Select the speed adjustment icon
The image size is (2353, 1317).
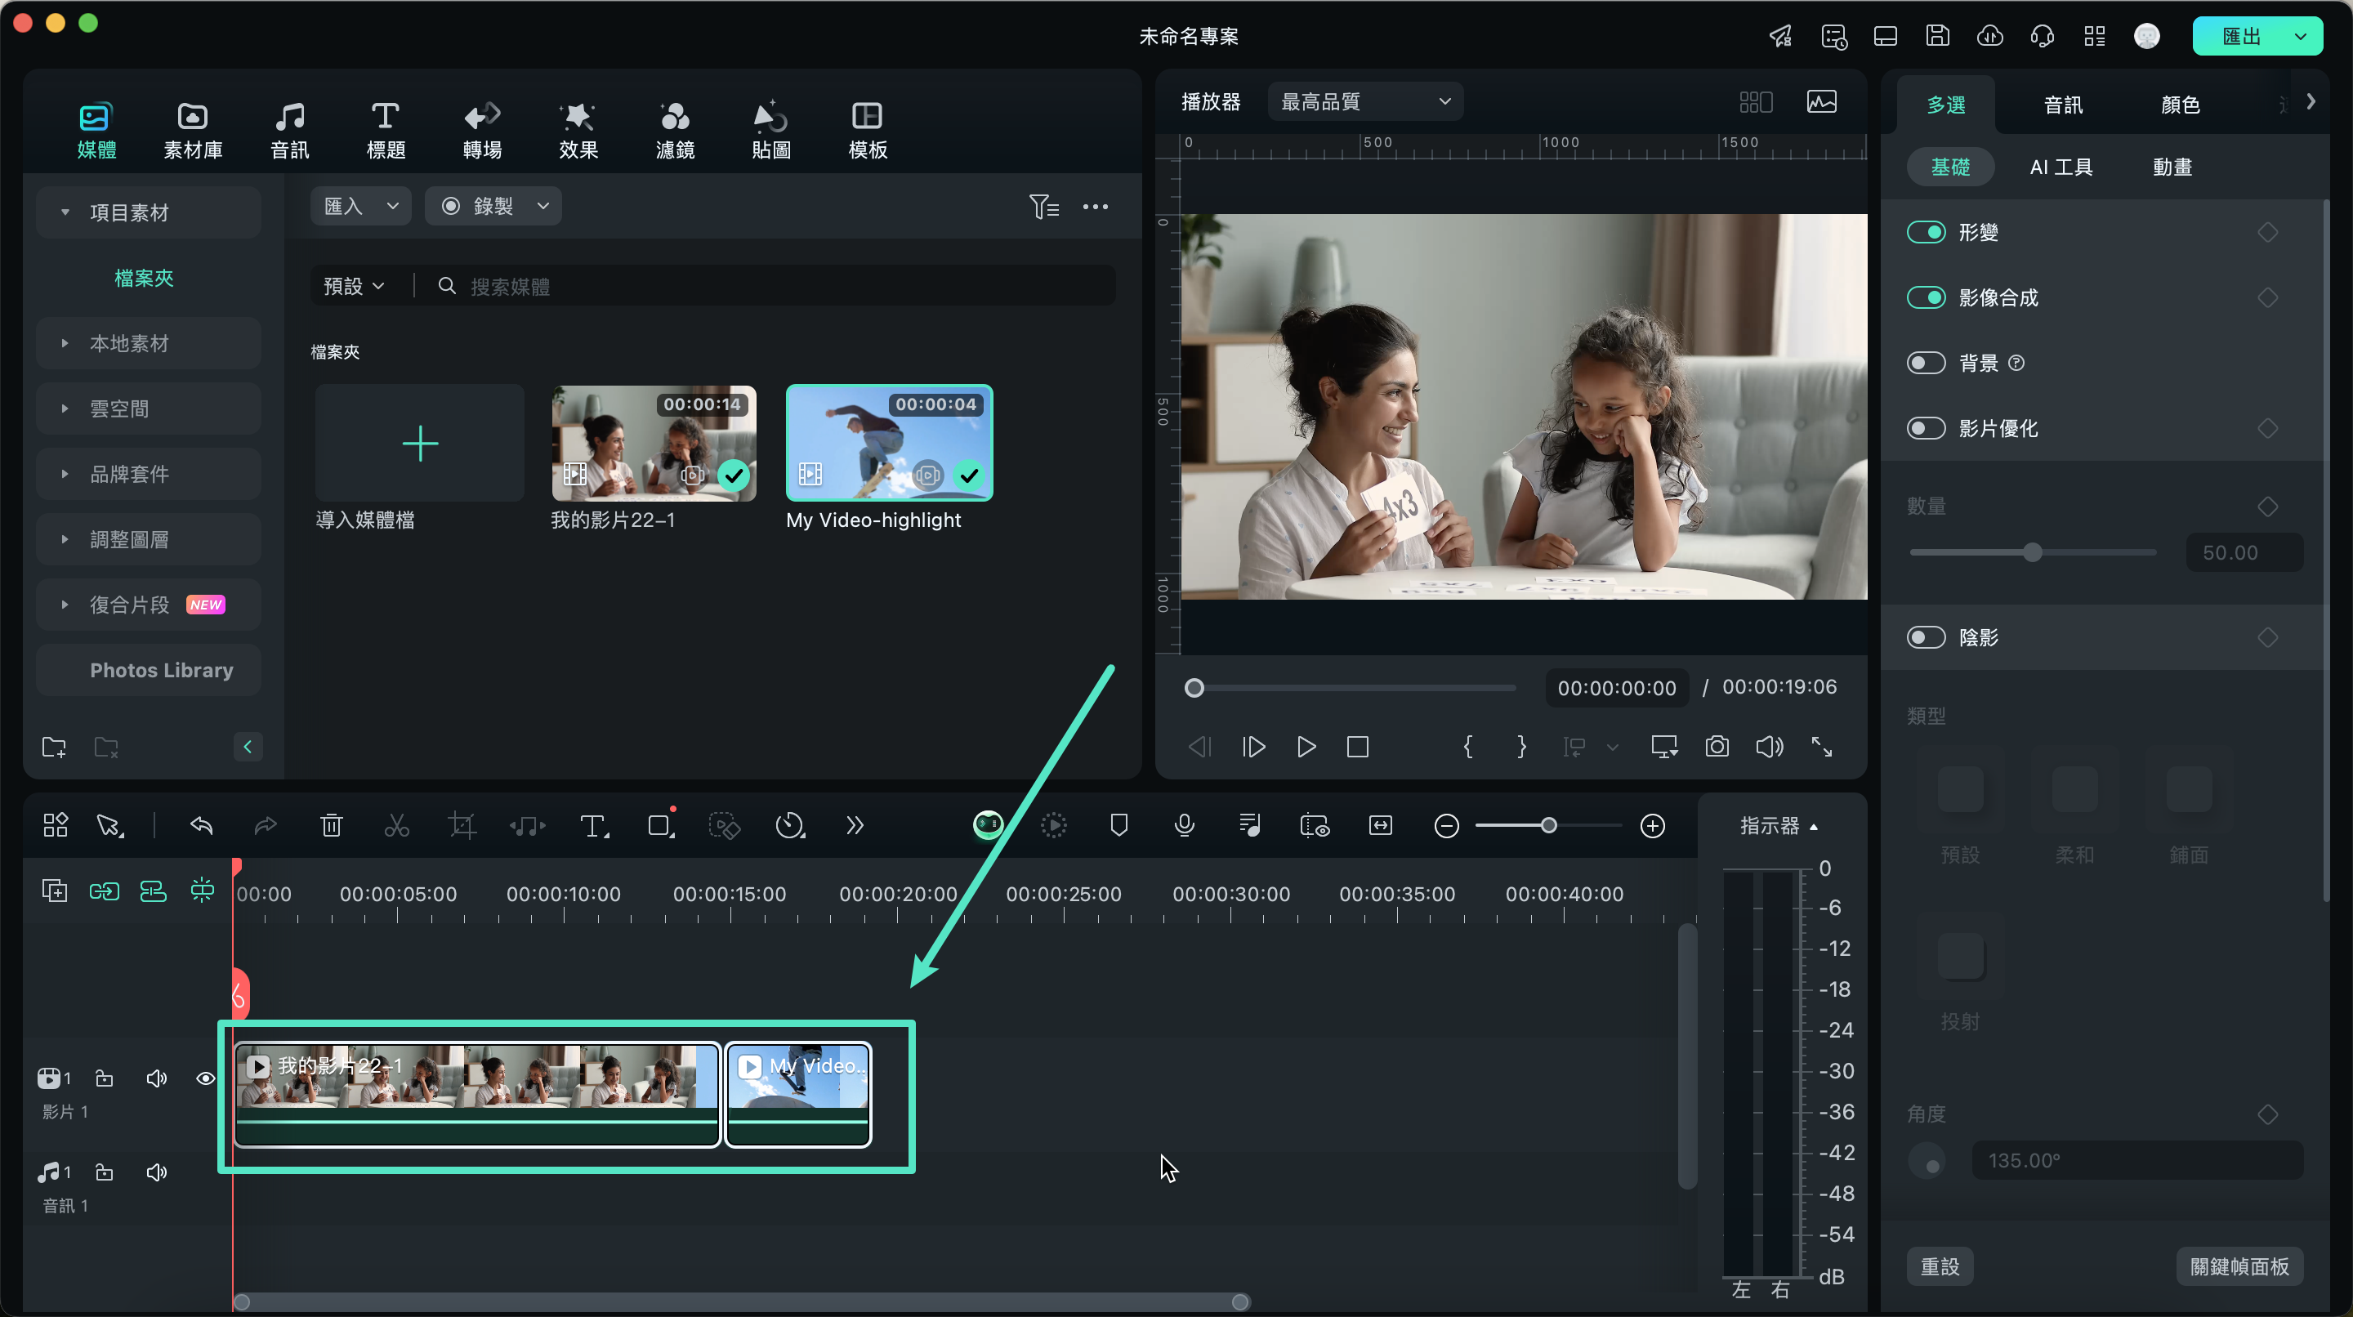[x=790, y=826]
